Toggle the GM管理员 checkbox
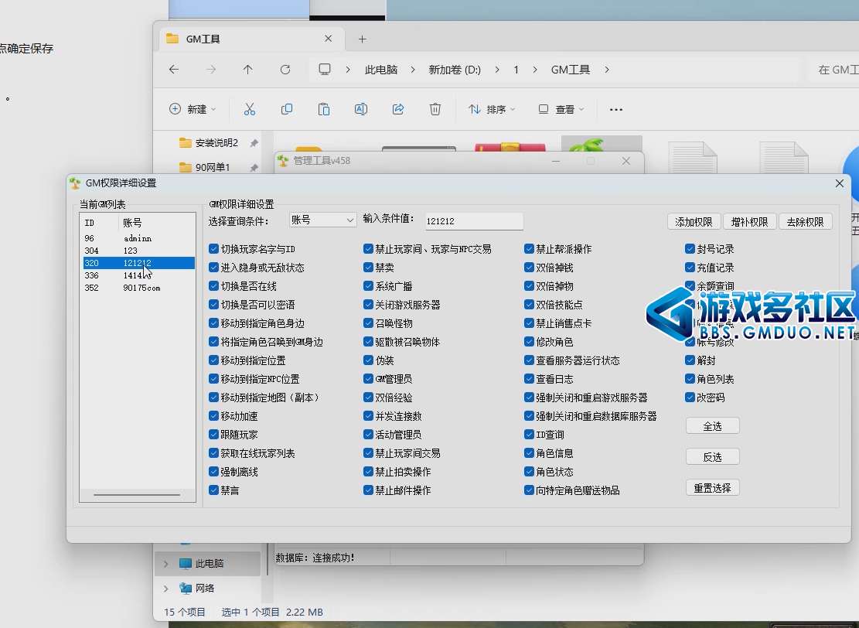859x628 pixels. (x=369, y=379)
